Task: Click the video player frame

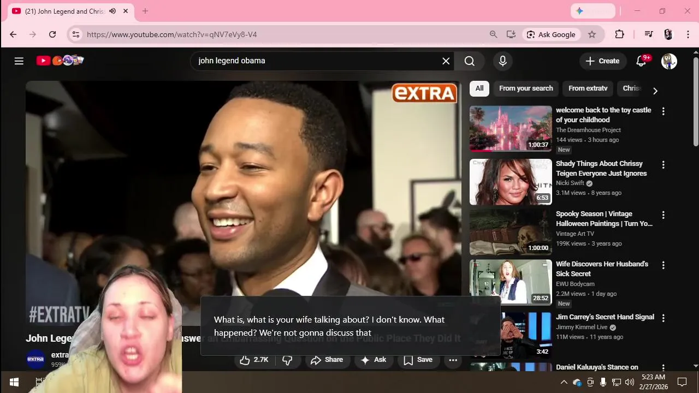Action: click(x=243, y=202)
